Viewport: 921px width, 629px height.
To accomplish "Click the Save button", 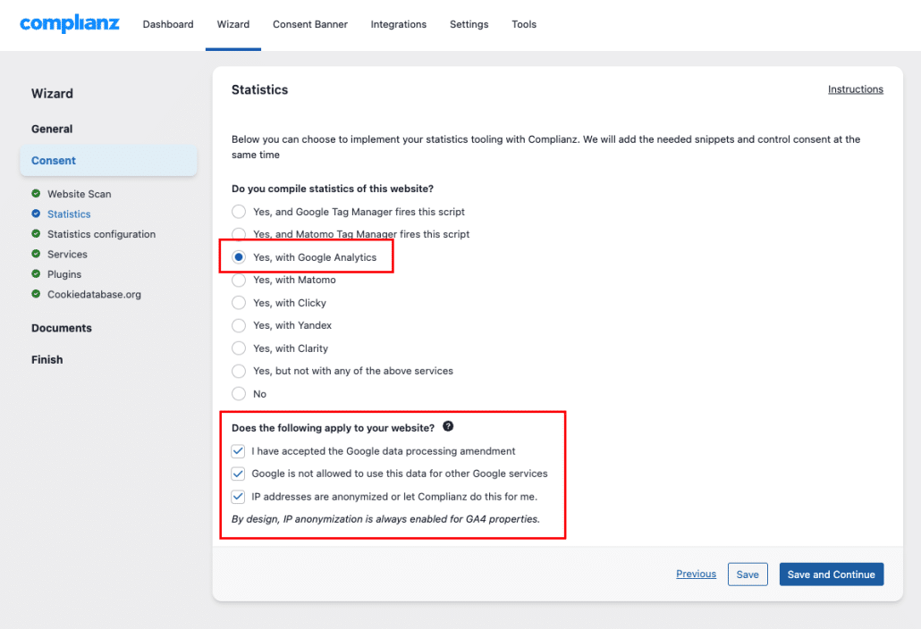I will tap(748, 574).
